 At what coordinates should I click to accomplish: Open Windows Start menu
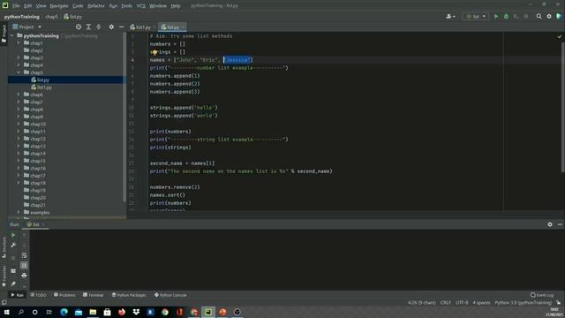click(6, 312)
